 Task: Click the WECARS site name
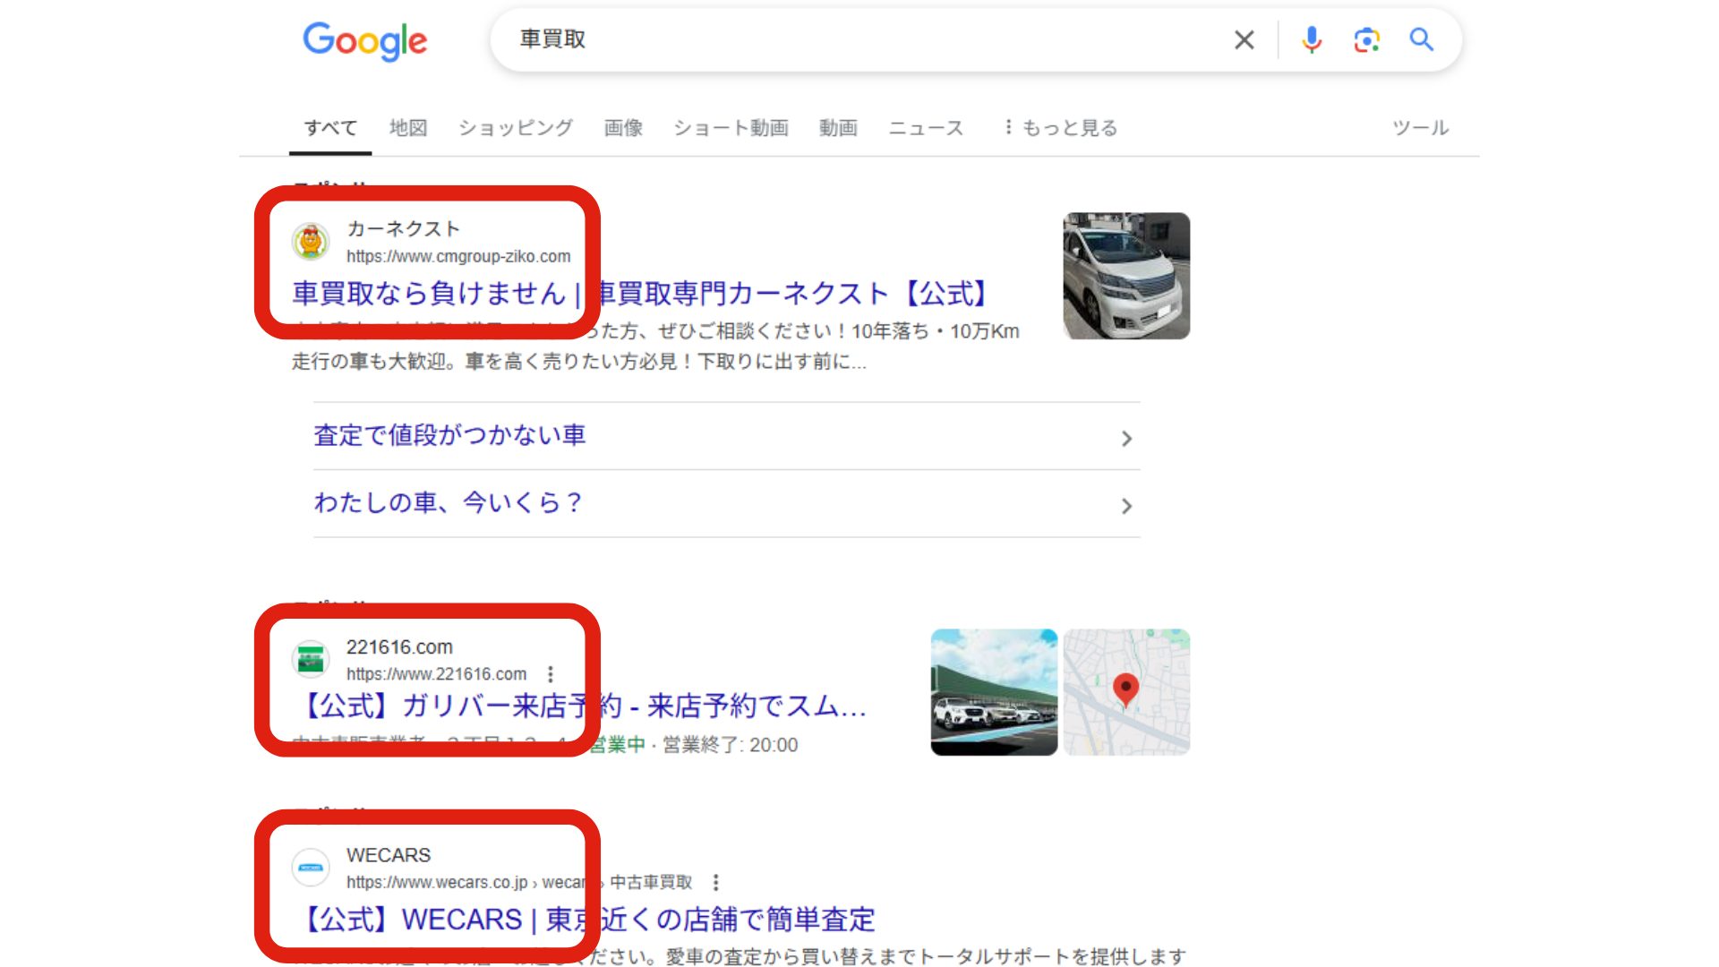[x=389, y=855]
